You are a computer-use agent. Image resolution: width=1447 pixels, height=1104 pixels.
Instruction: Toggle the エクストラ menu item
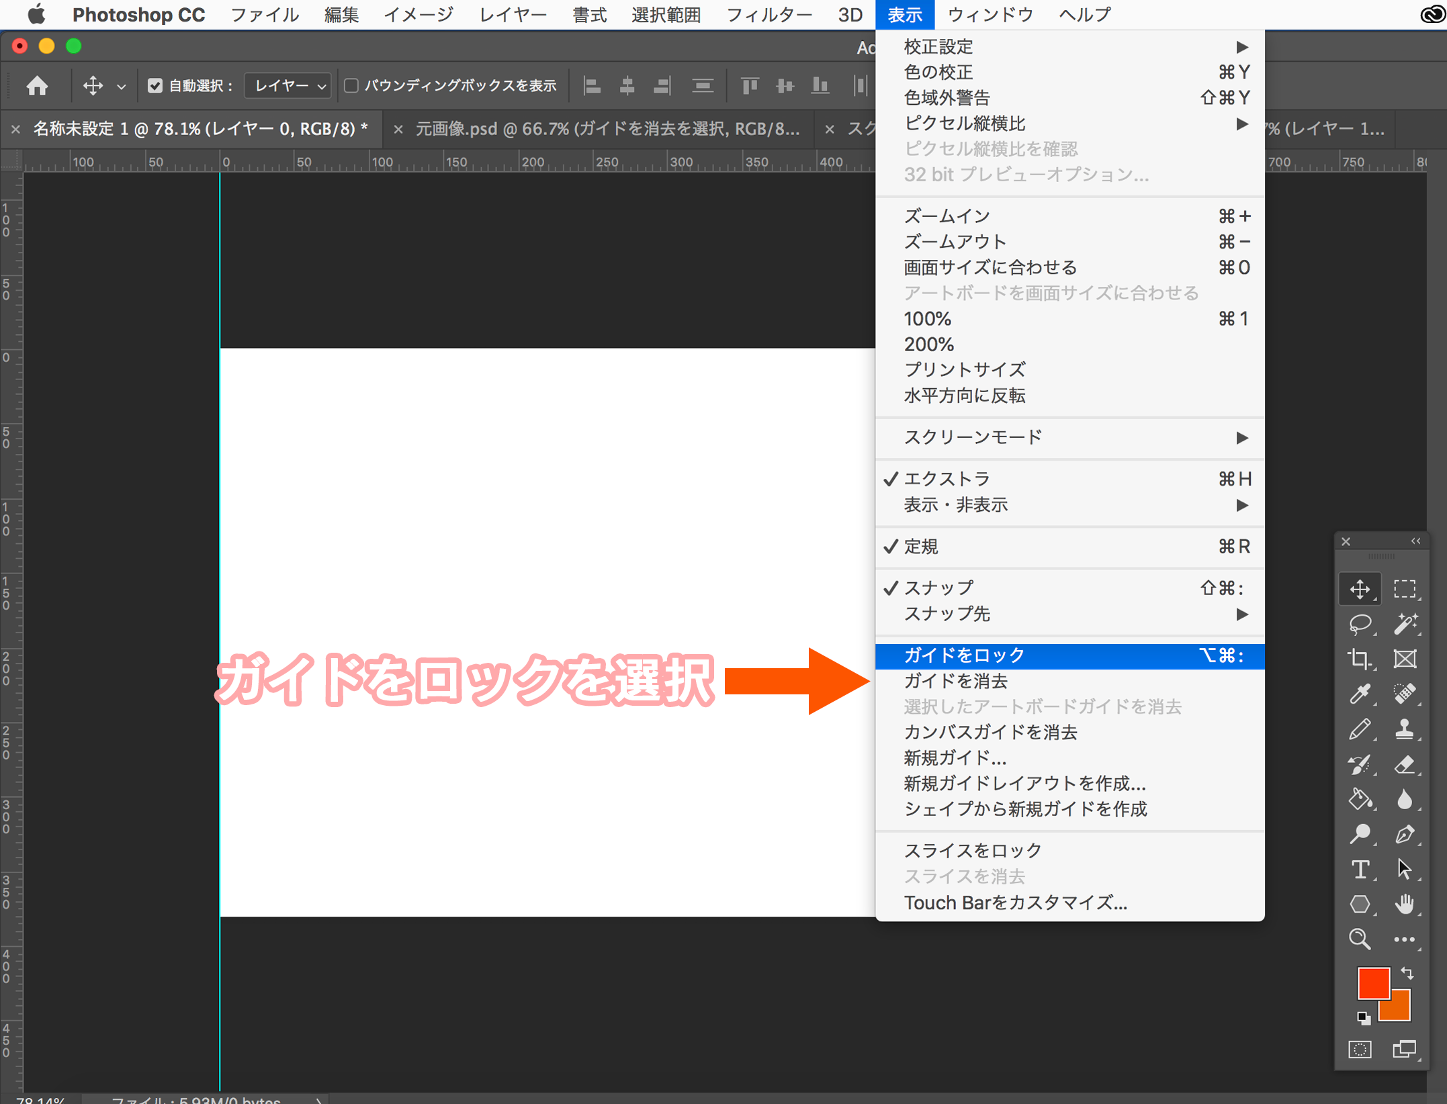tap(1069, 479)
